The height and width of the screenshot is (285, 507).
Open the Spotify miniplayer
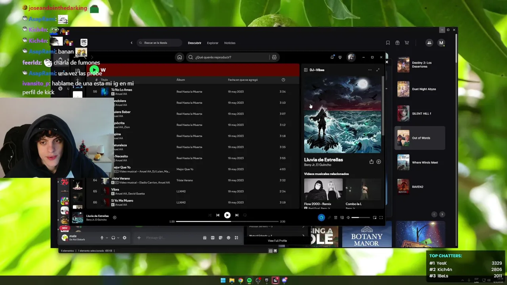pyautogui.click(x=374, y=217)
